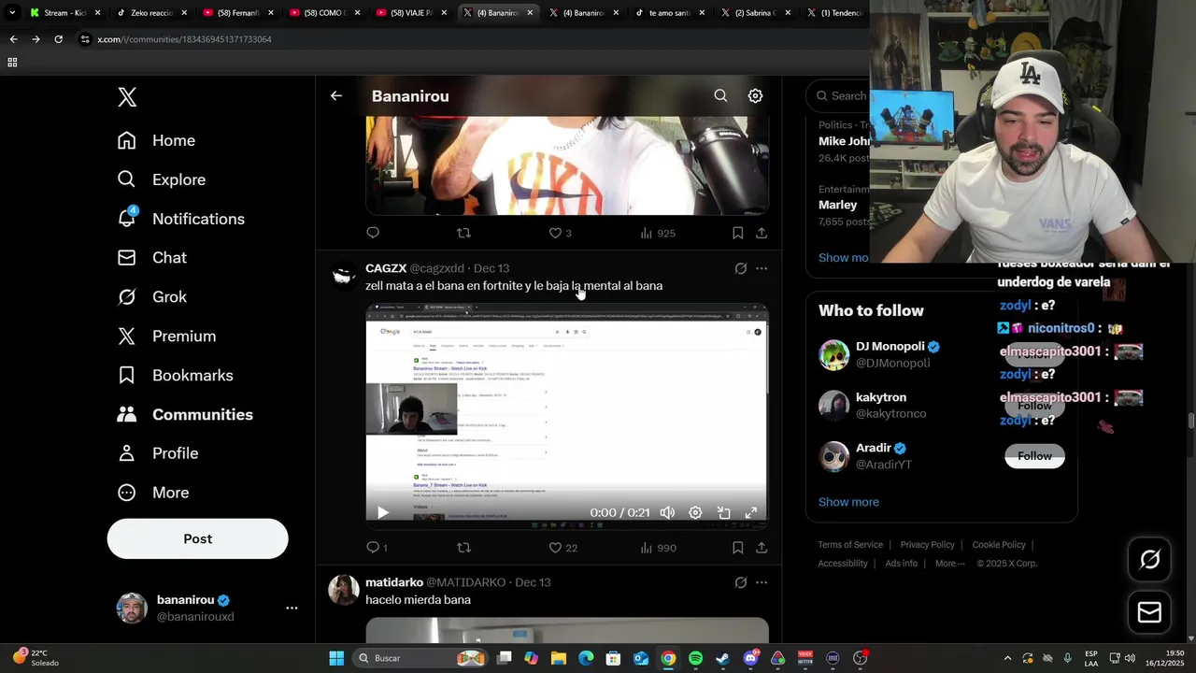The width and height of the screenshot is (1196, 673).
Task: Open Spotify from the taskbar
Action: pyautogui.click(x=695, y=658)
